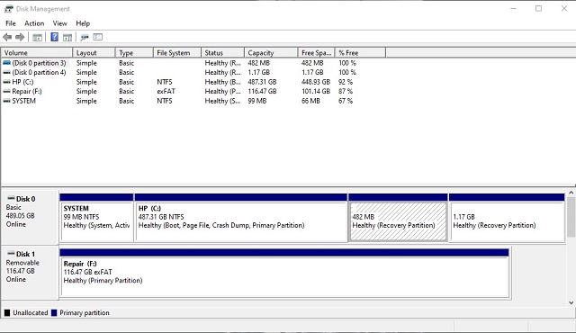The image size is (576, 333).
Task: Click the Settings/Properties toolbar icon
Action: tap(98, 37)
